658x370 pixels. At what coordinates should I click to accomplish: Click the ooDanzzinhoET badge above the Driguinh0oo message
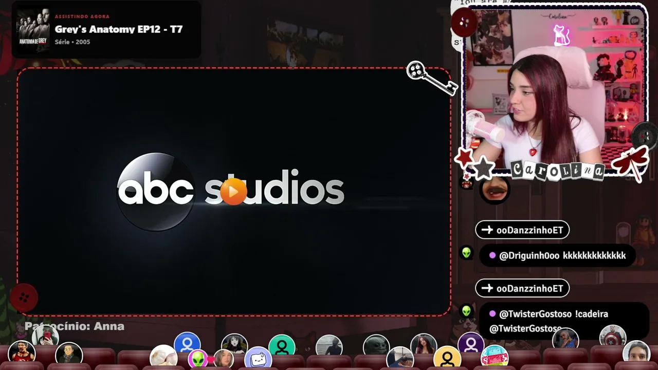point(522,230)
